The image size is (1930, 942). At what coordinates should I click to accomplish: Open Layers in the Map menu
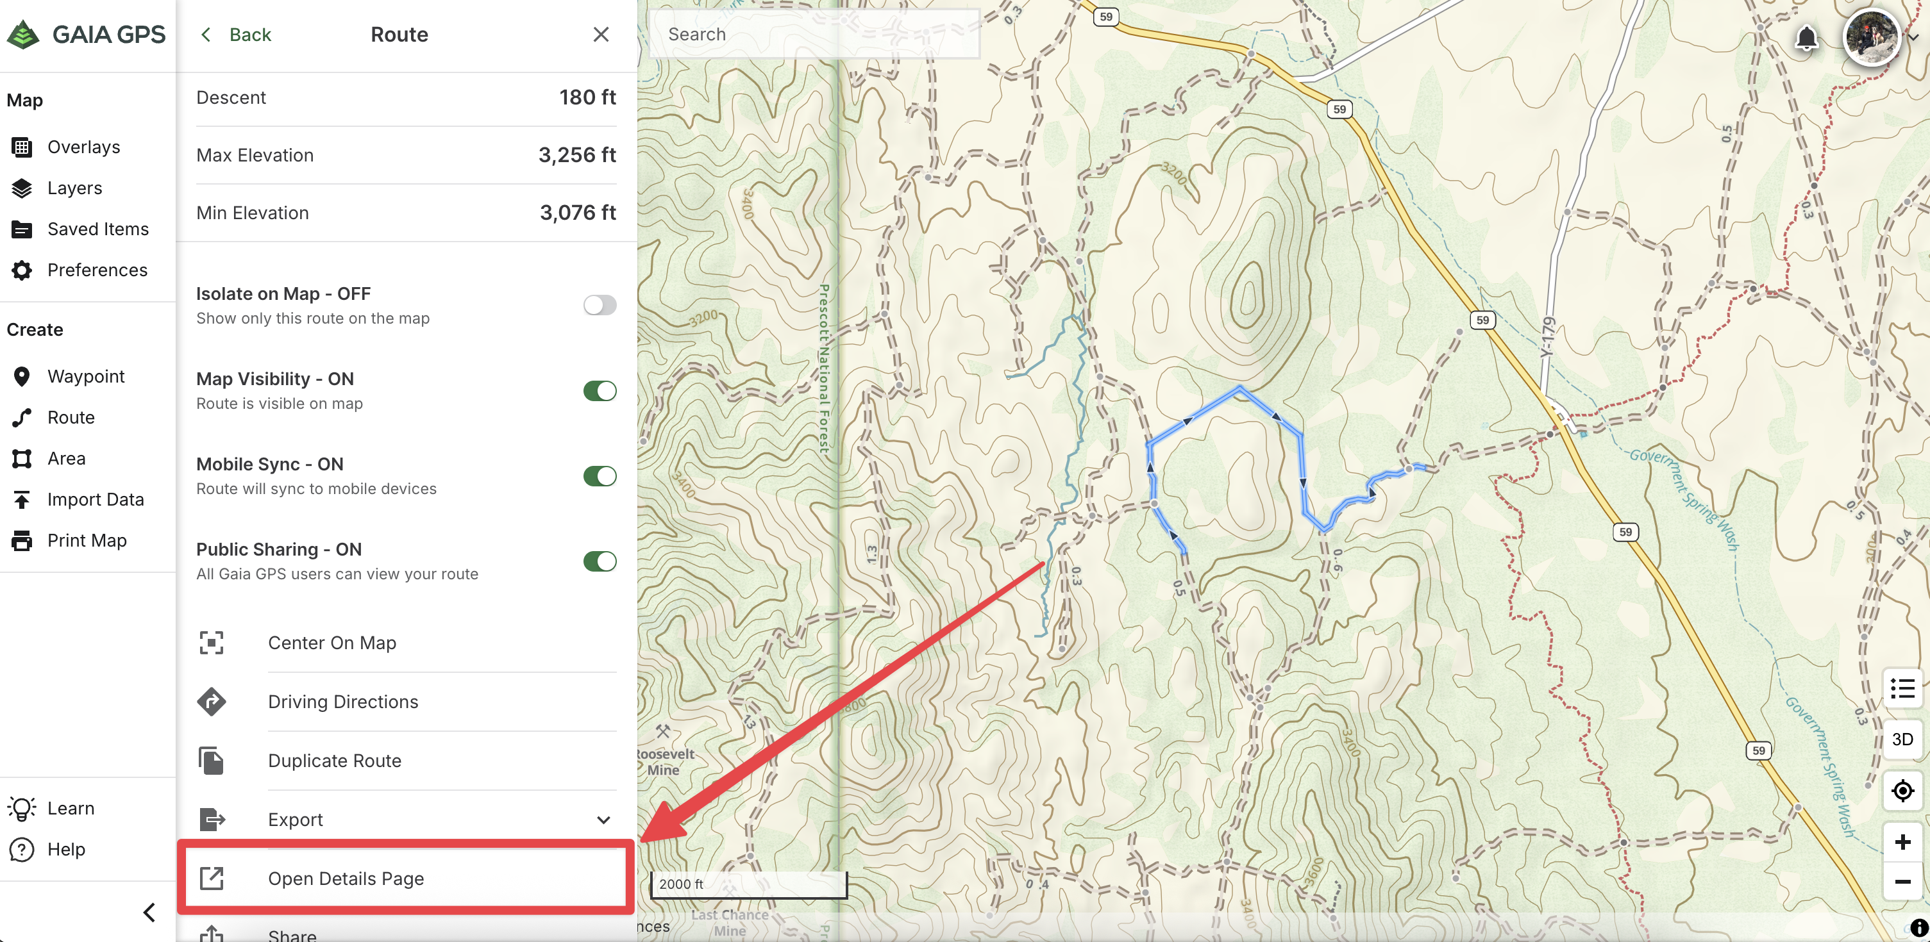[74, 188]
